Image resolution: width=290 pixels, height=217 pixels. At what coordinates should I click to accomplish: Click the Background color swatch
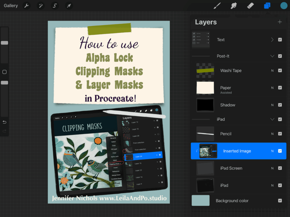201,200
